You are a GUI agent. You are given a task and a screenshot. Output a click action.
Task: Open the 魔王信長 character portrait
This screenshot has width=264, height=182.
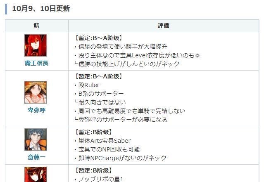click(36, 45)
